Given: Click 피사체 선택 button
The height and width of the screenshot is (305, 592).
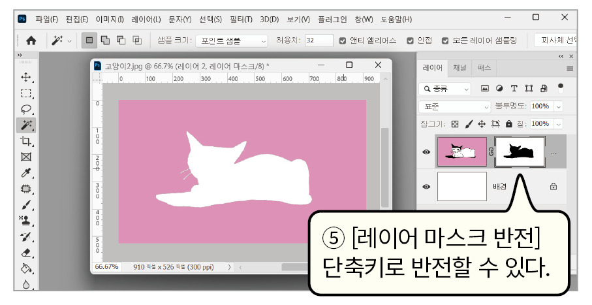Looking at the screenshot, I should [x=555, y=40].
